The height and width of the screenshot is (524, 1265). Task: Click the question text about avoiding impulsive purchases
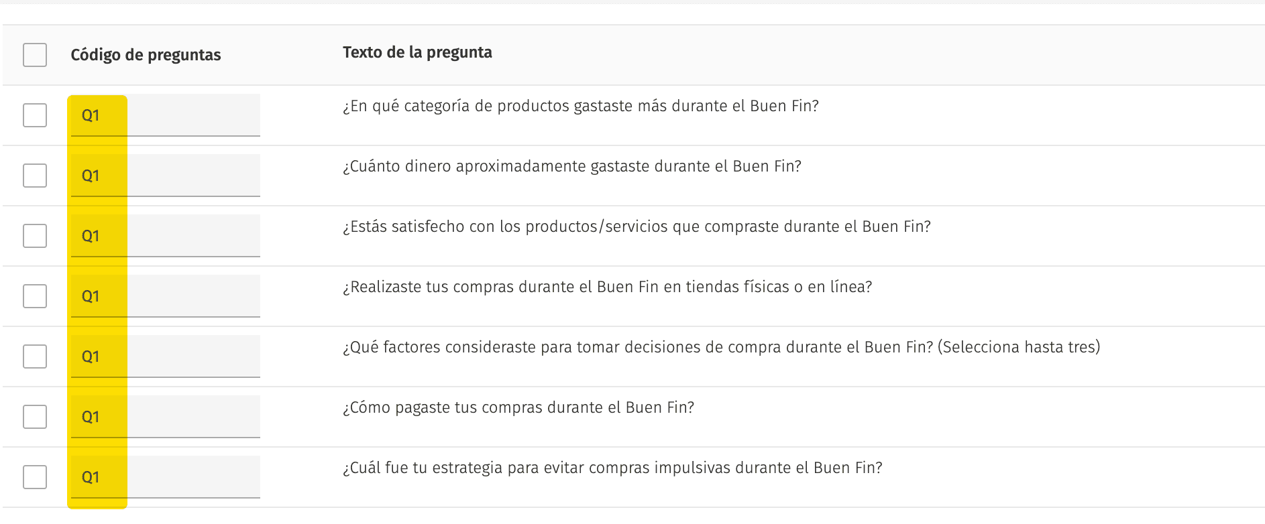coord(612,468)
